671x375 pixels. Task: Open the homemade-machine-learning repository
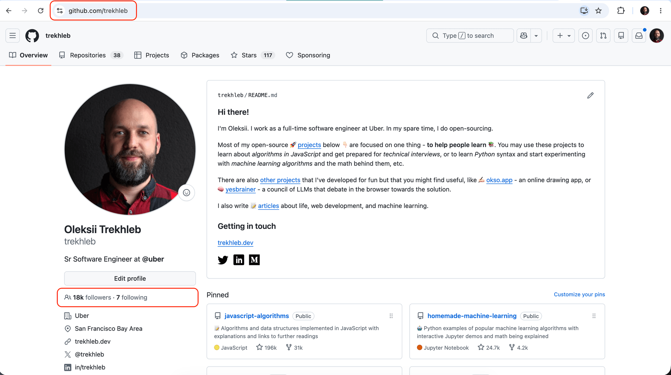472,316
